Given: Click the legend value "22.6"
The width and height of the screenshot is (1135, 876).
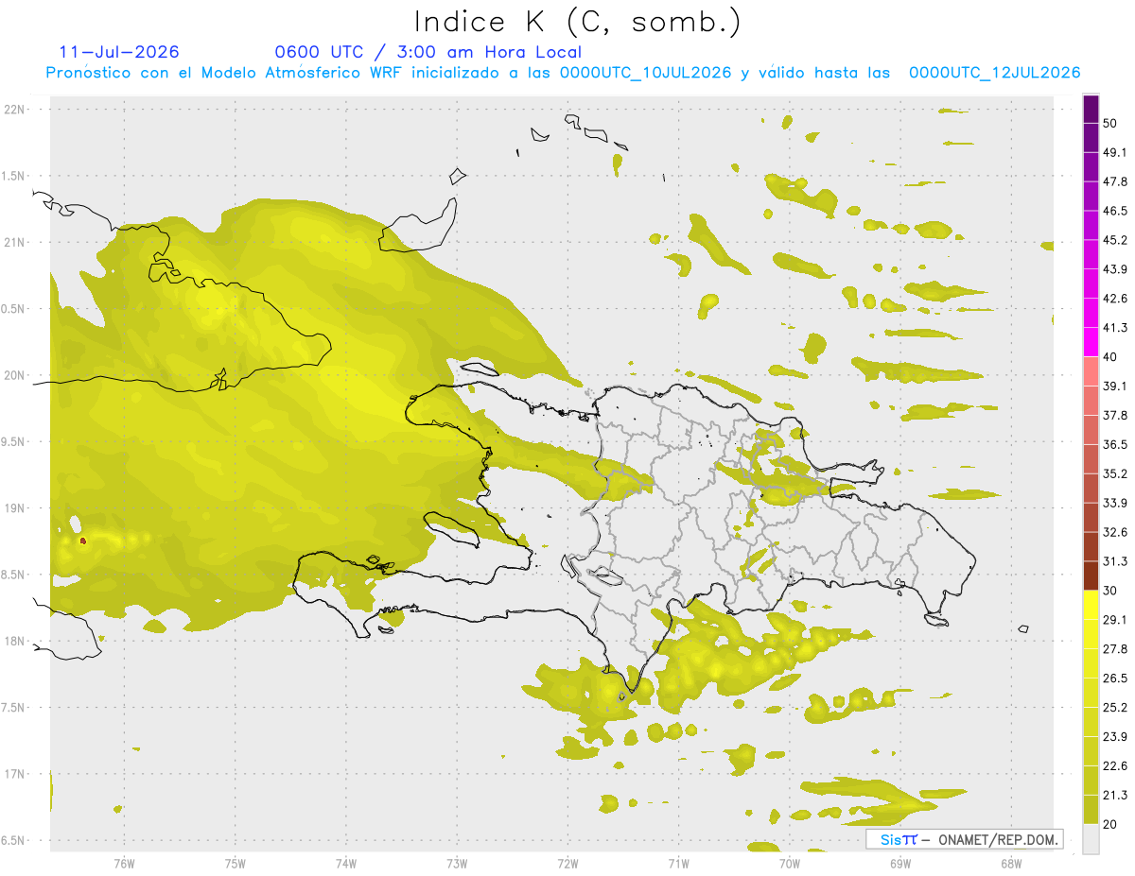Looking at the screenshot, I should (x=1114, y=765).
